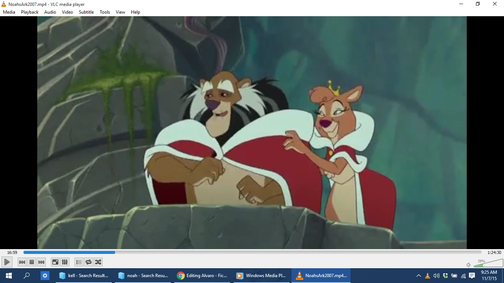Toggle loop repeat mode
This screenshot has width=504, height=283.
pos(89,262)
